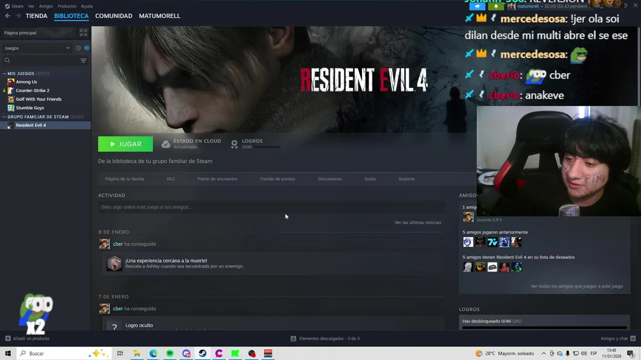Open Ver todos los amigos que juegan
Viewport: 641px width, 360px height.
click(x=577, y=286)
